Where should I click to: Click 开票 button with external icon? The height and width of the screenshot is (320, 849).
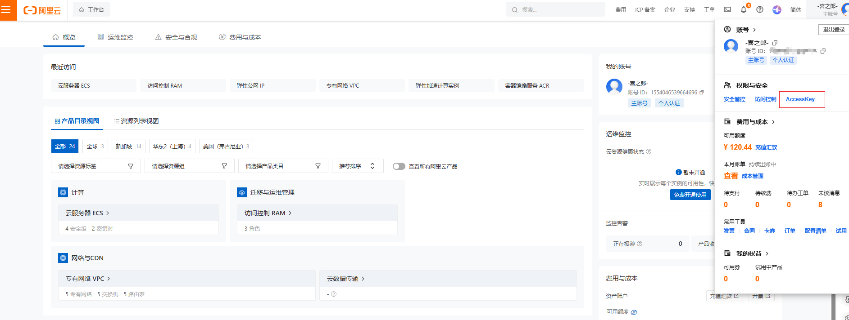point(761,296)
